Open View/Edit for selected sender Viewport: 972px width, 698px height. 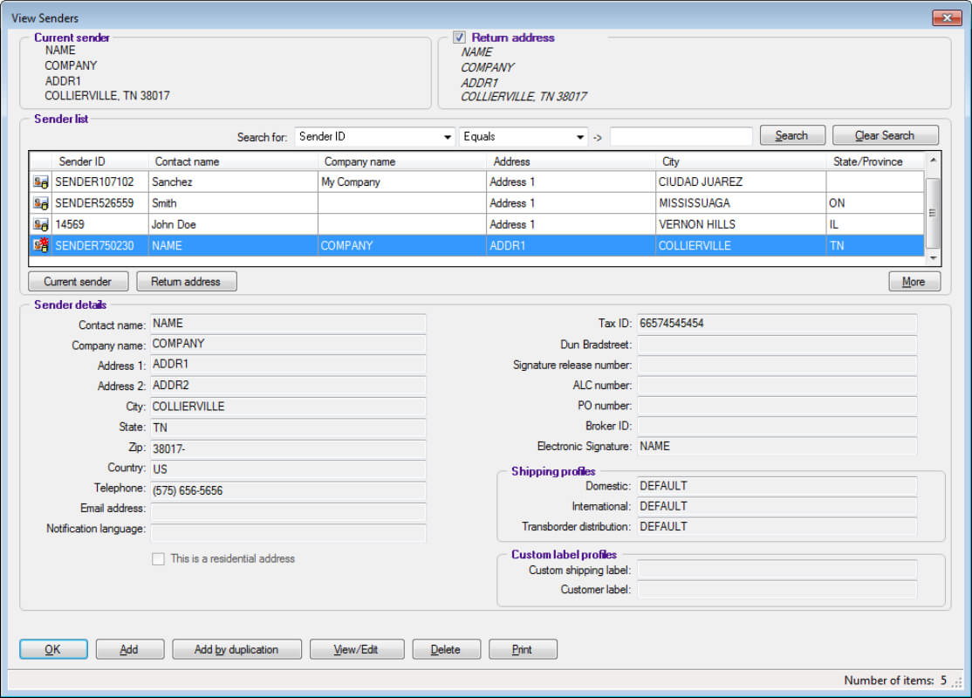[x=357, y=649]
